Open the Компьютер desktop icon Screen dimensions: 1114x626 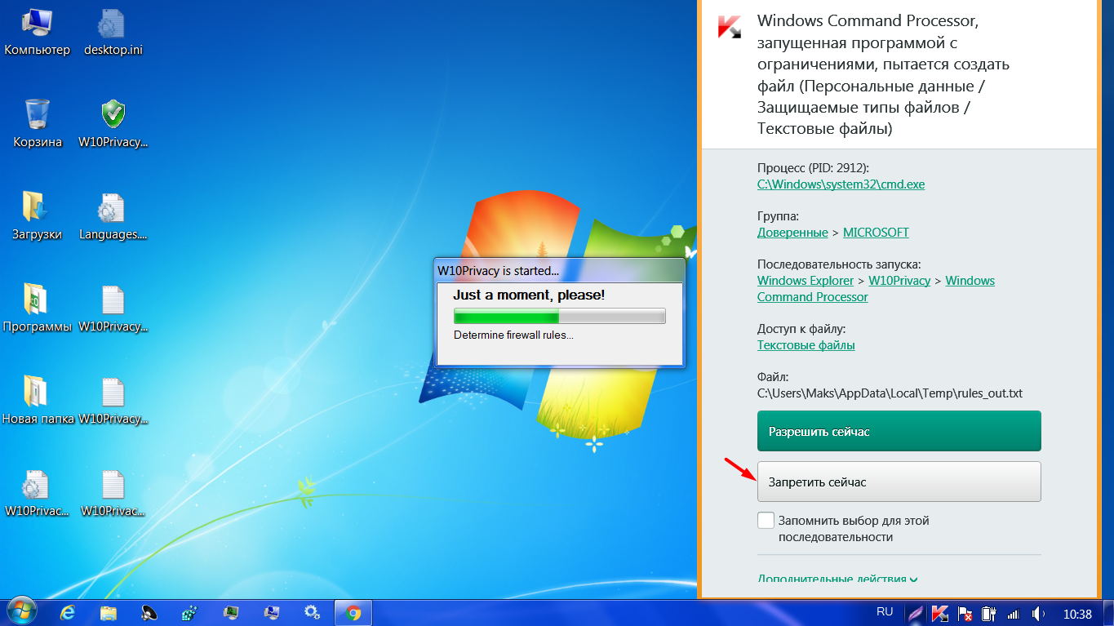pyautogui.click(x=38, y=33)
